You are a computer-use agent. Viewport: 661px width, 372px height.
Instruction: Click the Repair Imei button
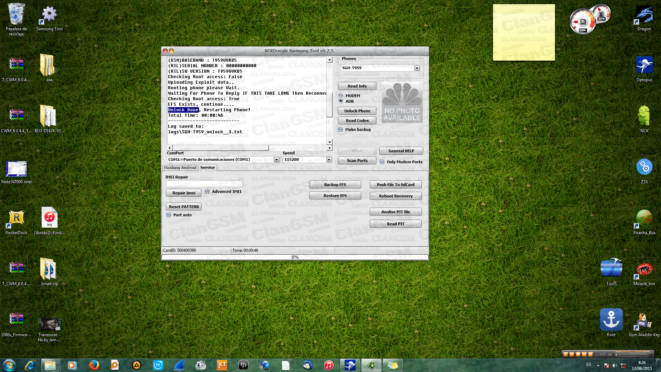tap(183, 193)
